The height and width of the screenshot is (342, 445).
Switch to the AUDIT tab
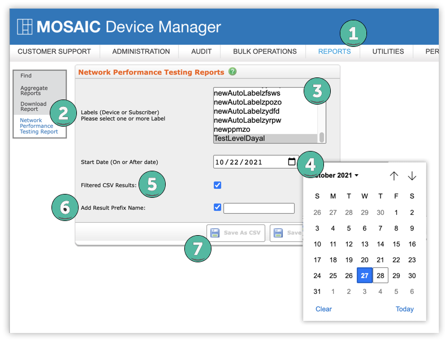point(201,51)
